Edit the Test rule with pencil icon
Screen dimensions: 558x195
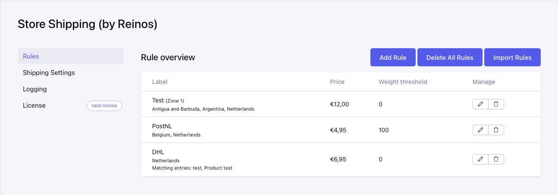pos(480,104)
